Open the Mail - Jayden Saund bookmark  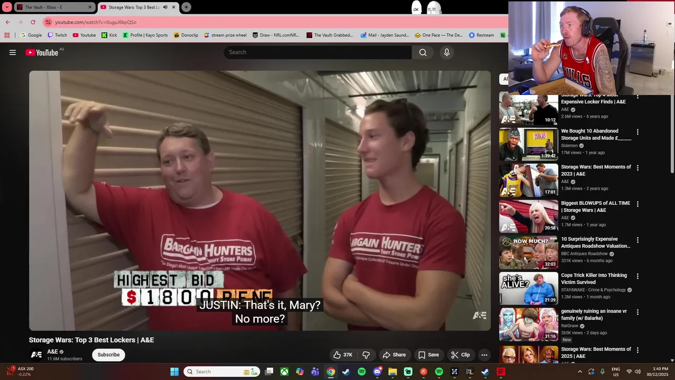pos(384,35)
